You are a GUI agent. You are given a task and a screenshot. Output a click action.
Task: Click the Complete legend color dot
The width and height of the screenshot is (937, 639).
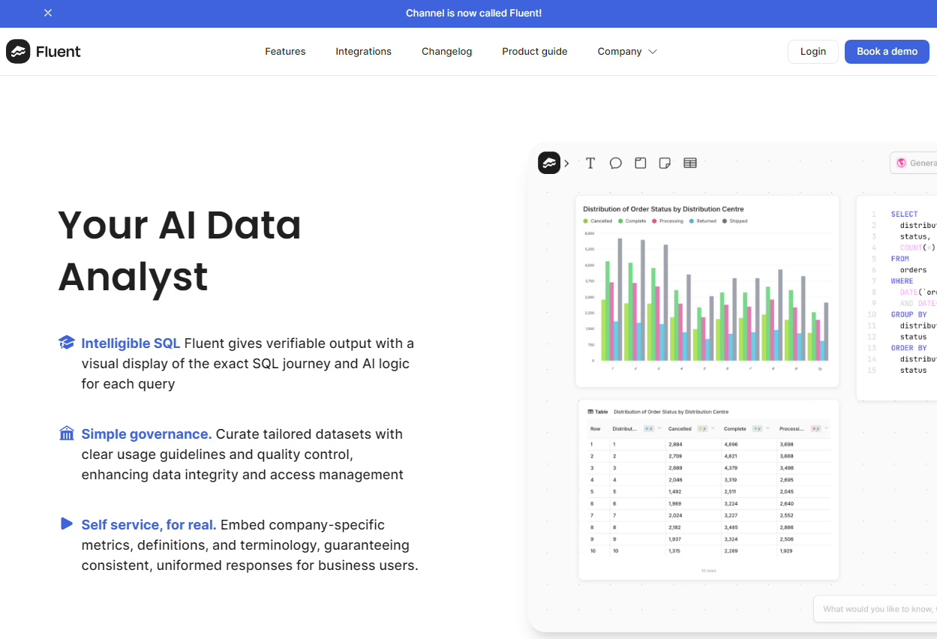click(x=620, y=221)
